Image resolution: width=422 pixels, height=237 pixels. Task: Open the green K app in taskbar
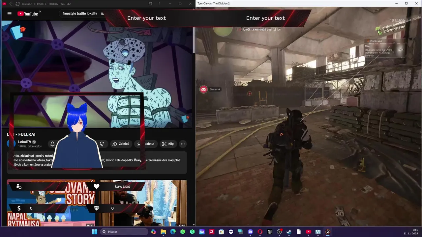point(183,232)
